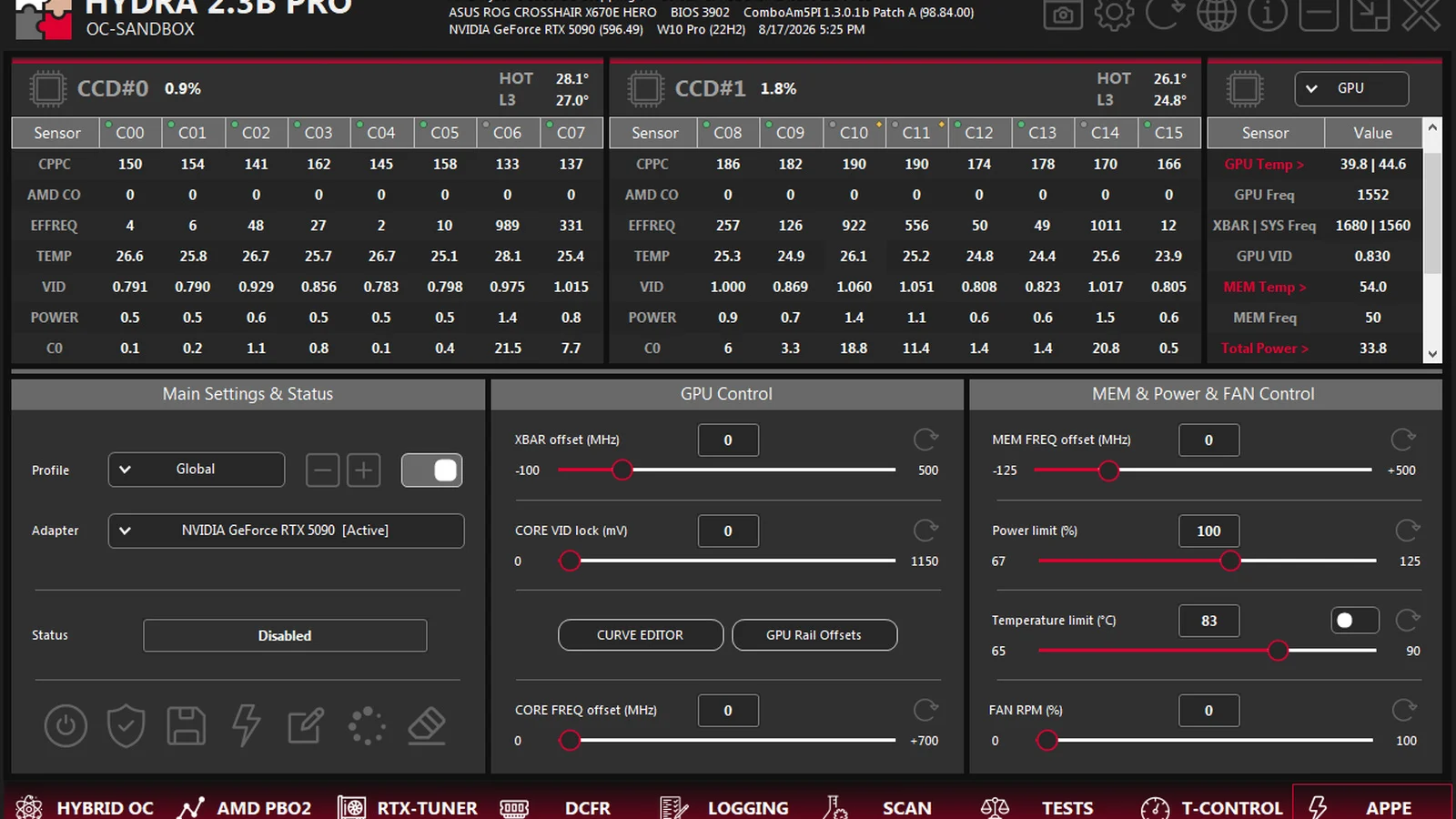Open settings via the gear icon
This screenshot has height=819, width=1456.
pos(1114,15)
